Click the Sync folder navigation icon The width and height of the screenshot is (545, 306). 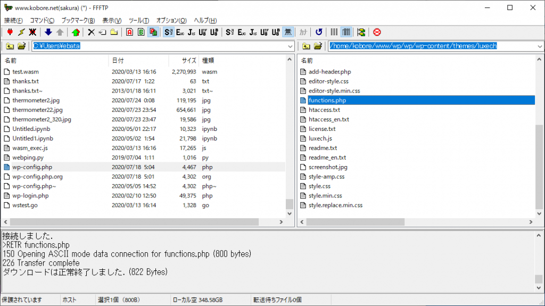tap(361, 32)
